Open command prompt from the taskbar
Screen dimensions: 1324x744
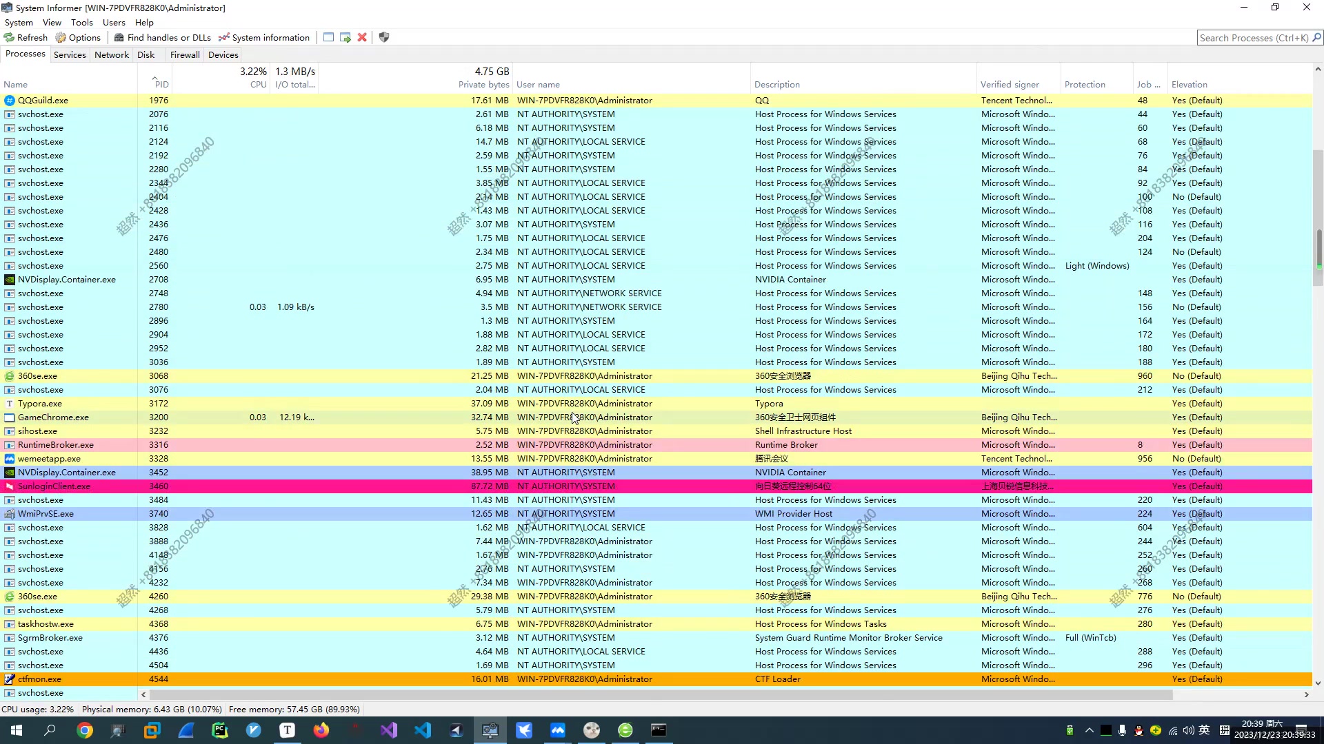659,730
